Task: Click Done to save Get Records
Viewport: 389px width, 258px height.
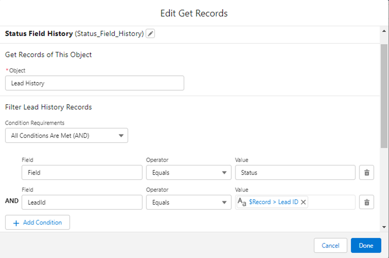Action: click(366, 245)
